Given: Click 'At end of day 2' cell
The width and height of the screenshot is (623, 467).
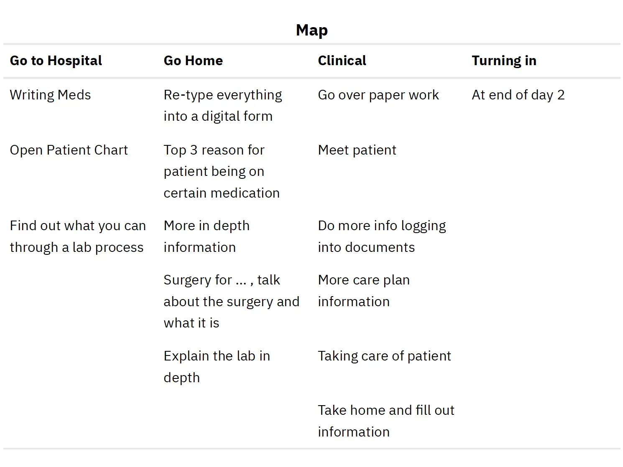Looking at the screenshot, I should 518,95.
